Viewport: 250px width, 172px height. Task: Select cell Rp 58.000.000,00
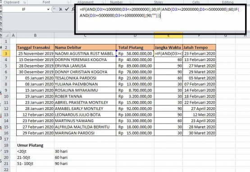[135, 53]
